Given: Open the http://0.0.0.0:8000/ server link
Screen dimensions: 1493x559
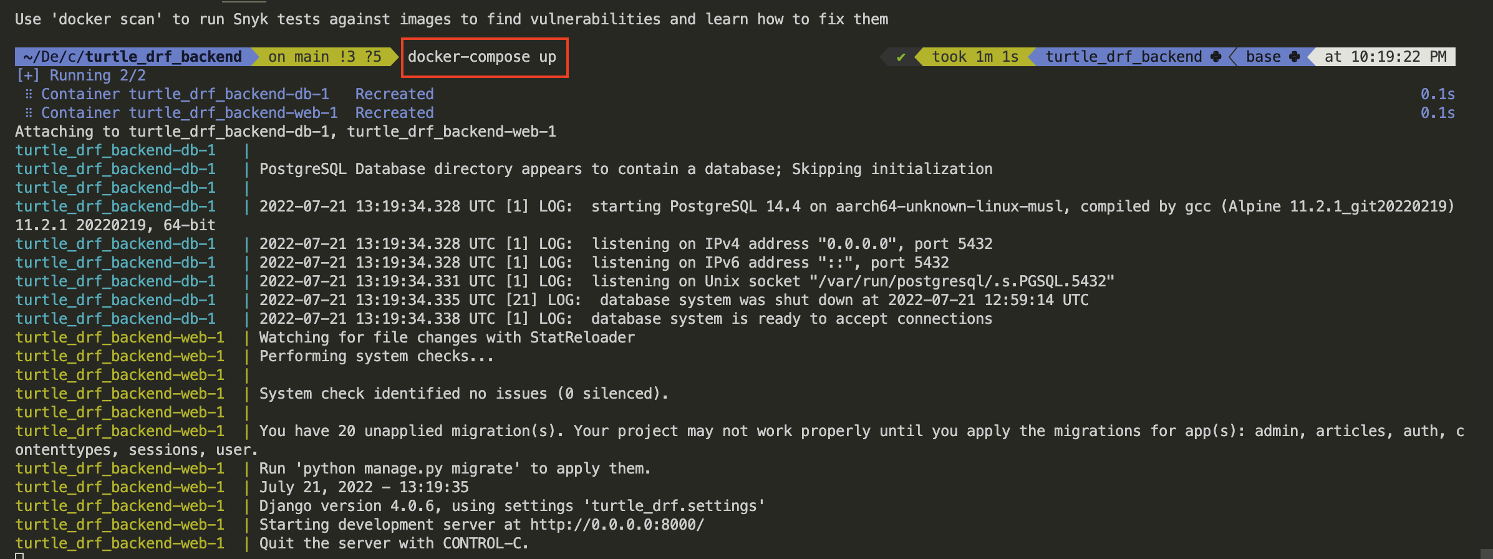Looking at the screenshot, I should point(617,525).
